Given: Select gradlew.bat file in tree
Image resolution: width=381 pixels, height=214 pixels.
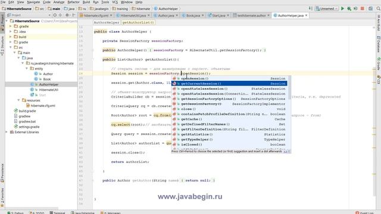Looking at the screenshot, I should [27, 121].
